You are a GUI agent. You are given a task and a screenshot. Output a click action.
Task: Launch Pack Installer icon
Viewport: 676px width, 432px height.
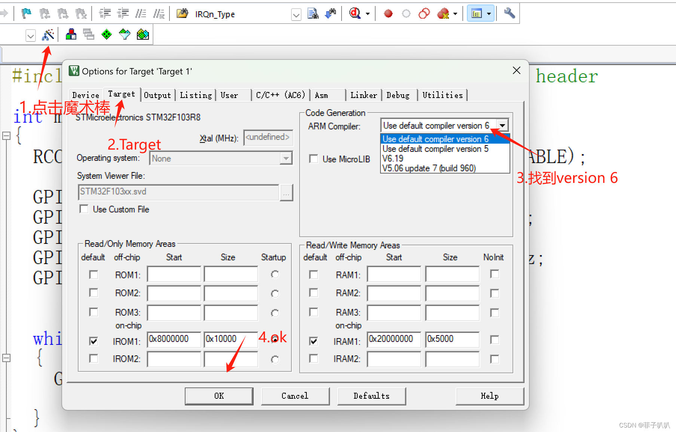tap(143, 35)
